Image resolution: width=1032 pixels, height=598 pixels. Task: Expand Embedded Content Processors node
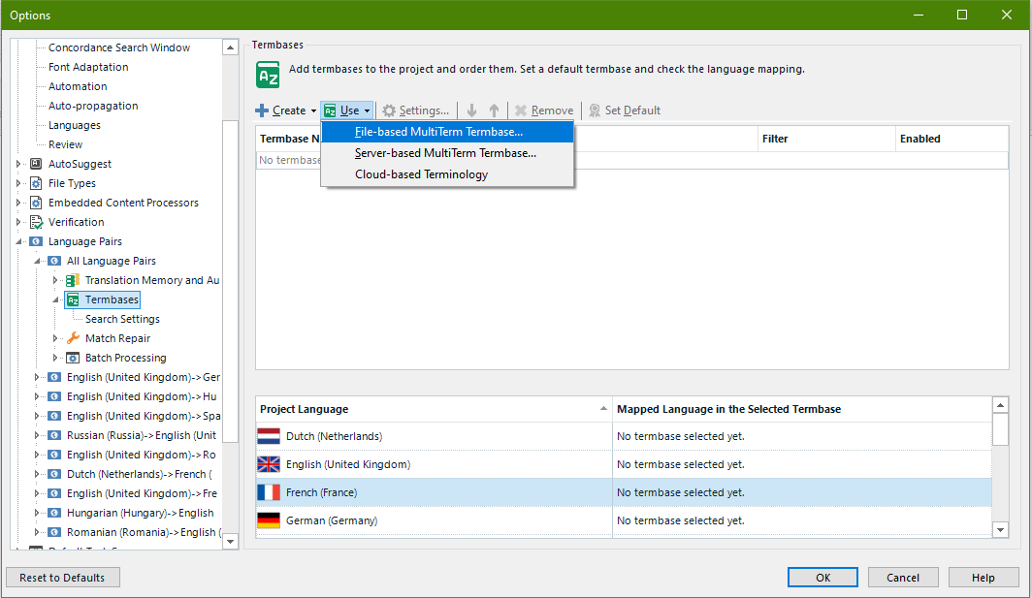click(18, 203)
